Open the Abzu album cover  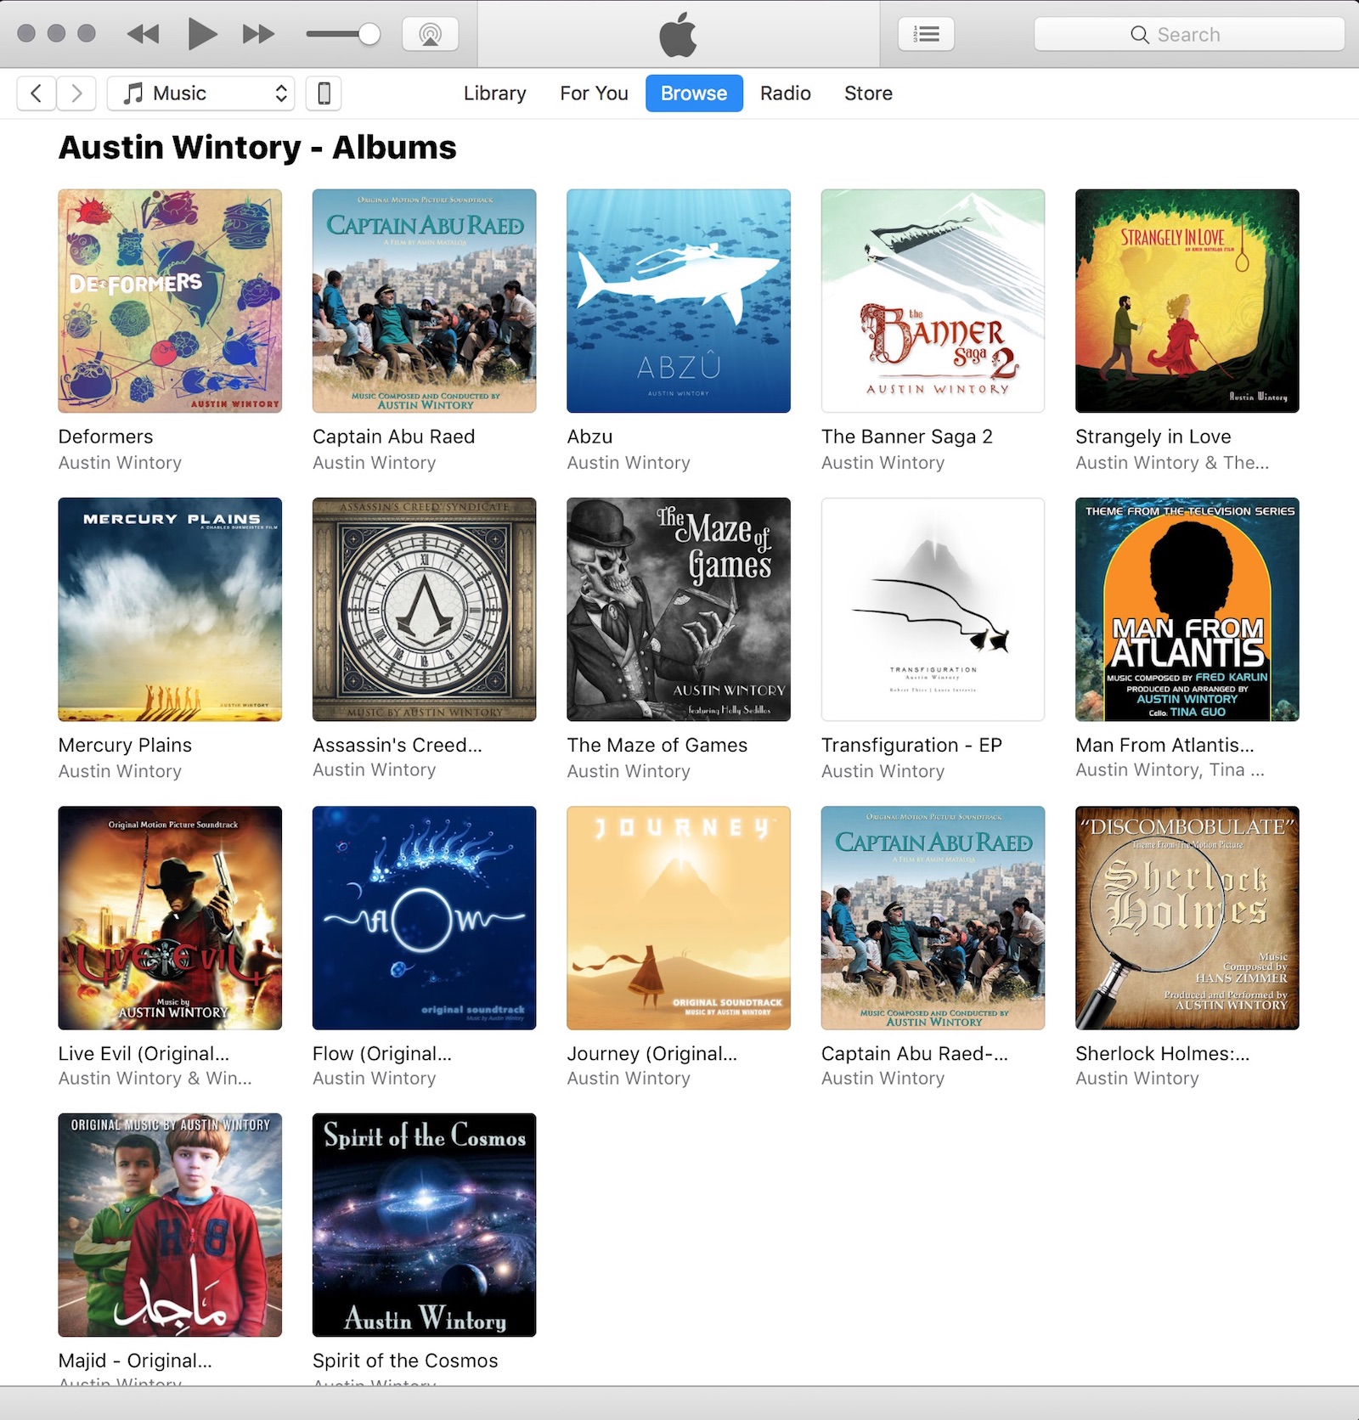pyautogui.click(x=679, y=301)
